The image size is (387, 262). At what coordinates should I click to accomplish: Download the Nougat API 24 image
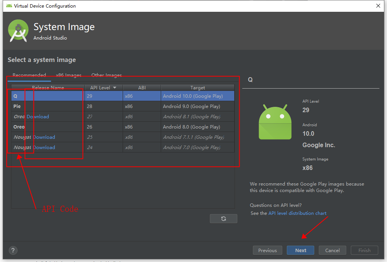pos(44,148)
